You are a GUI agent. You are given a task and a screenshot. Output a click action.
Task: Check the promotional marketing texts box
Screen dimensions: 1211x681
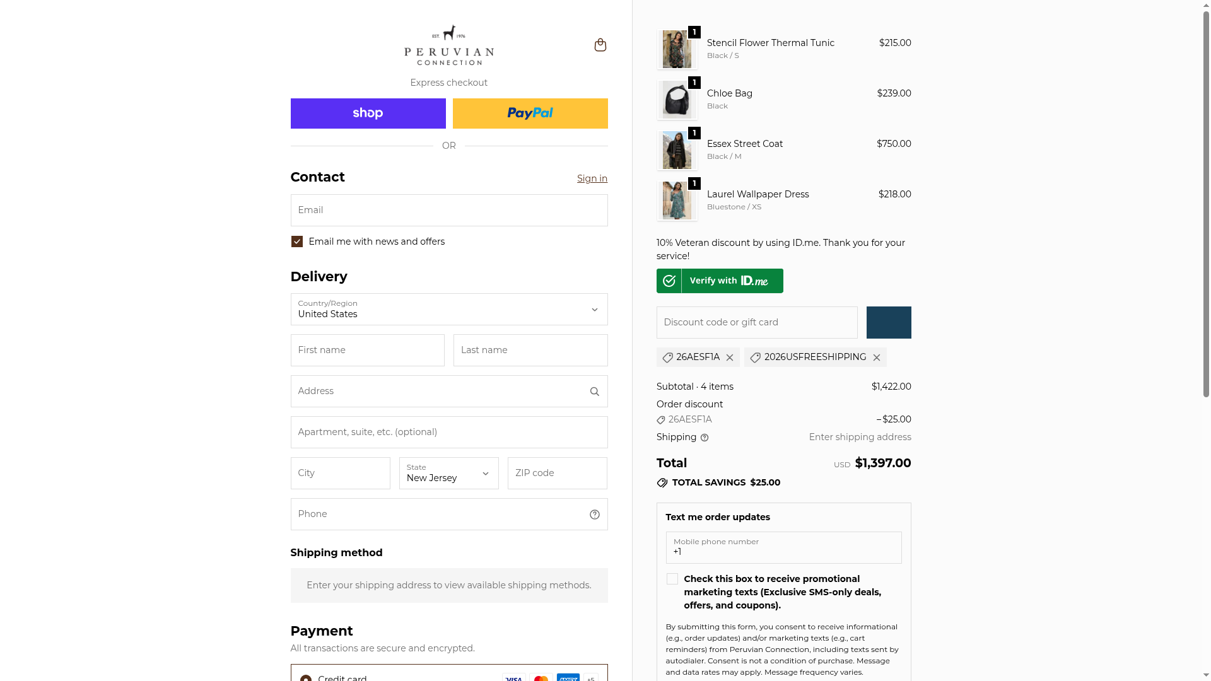[672, 579]
